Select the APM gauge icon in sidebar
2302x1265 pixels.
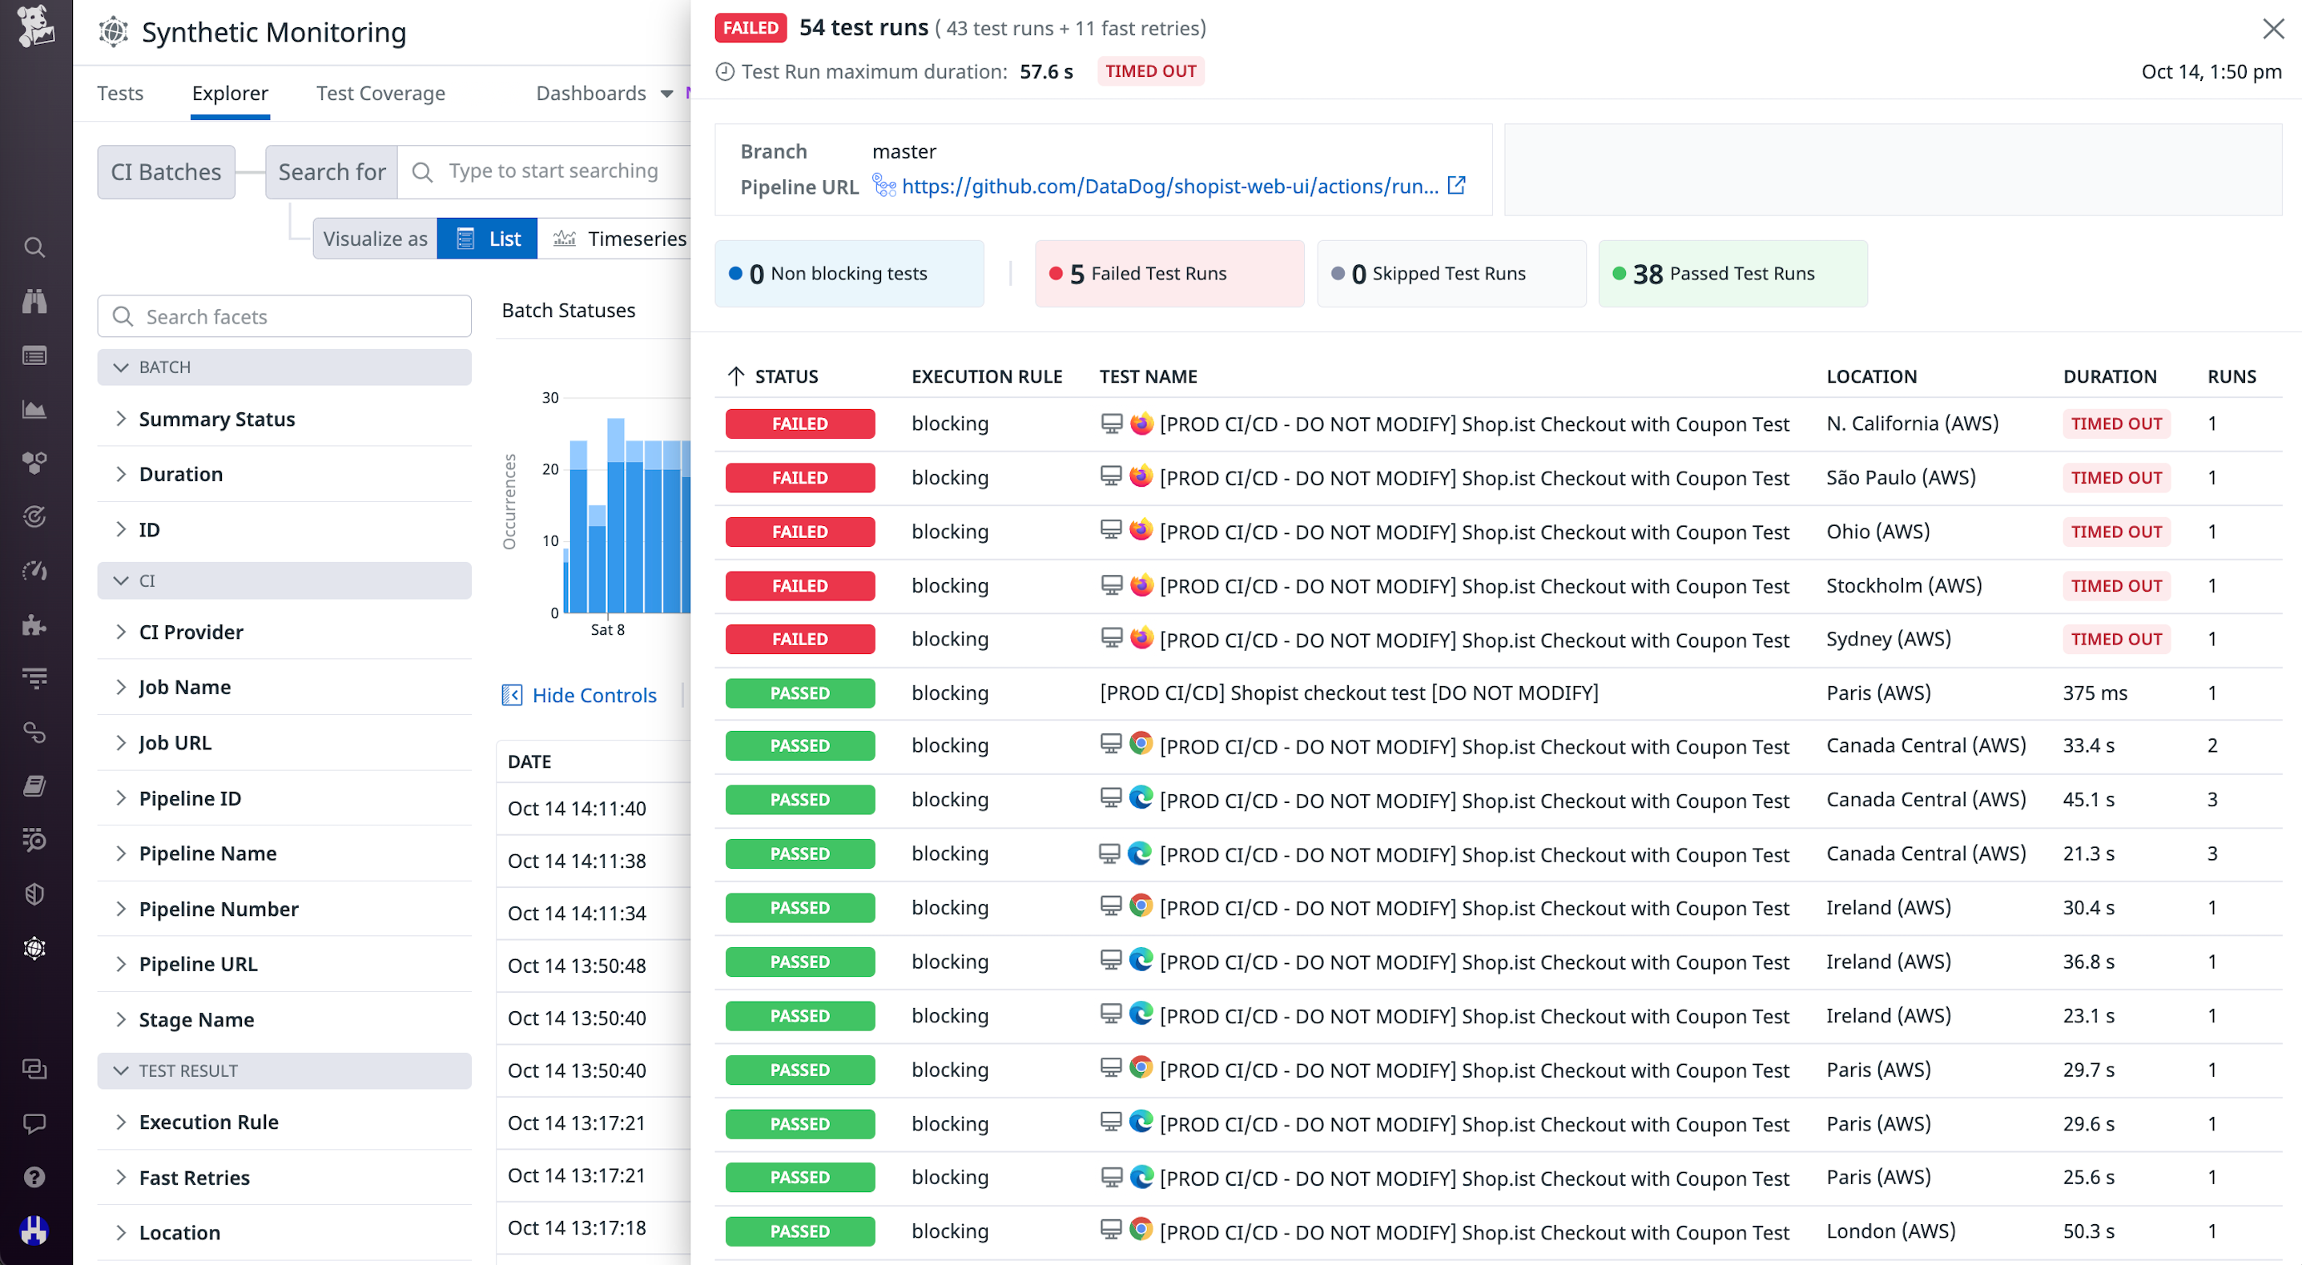coord(35,571)
